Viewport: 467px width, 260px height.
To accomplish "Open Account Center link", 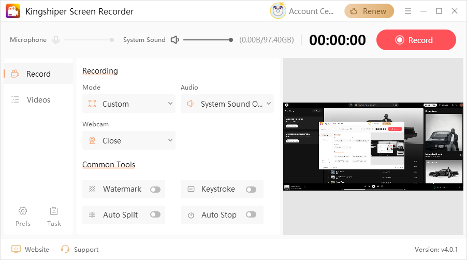I will point(311,11).
